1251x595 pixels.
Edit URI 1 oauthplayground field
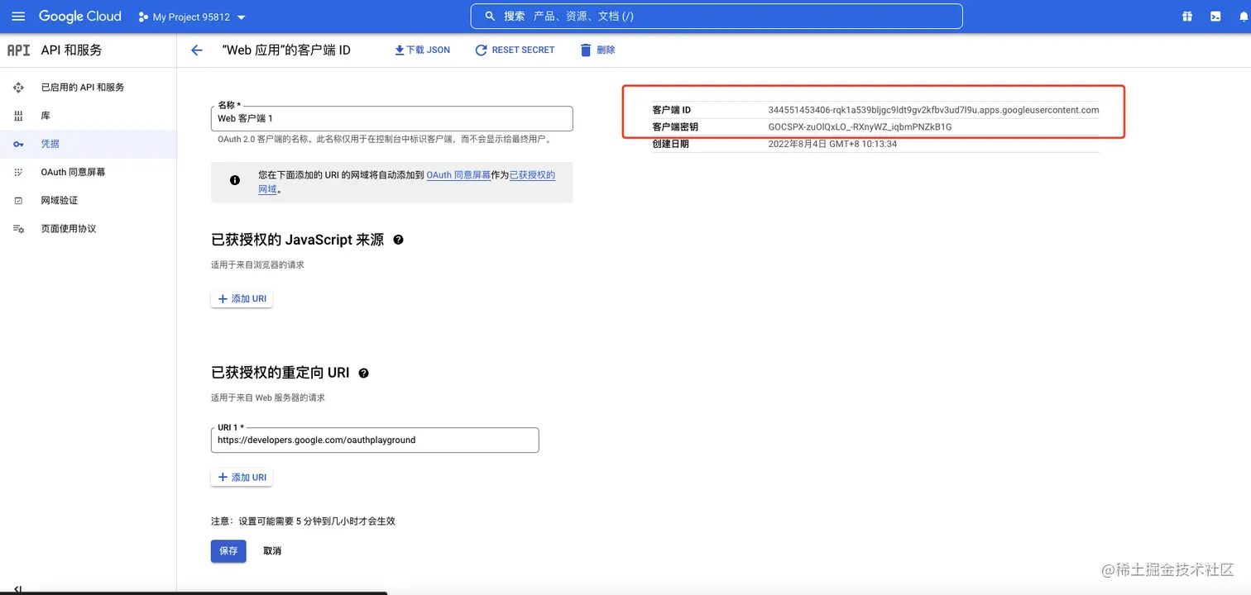click(x=375, y=440)
